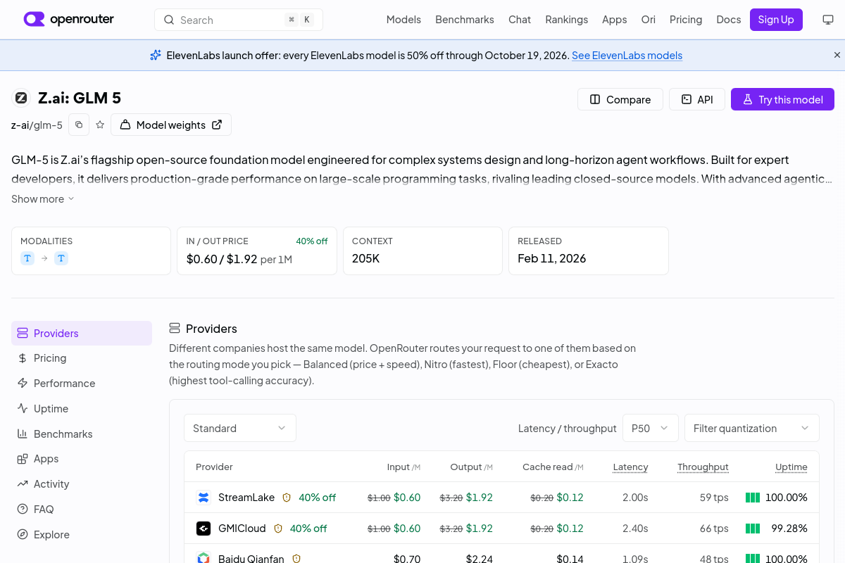Toggle the display theme monitor icon
The image size is (845, 563).
(828, 20)
